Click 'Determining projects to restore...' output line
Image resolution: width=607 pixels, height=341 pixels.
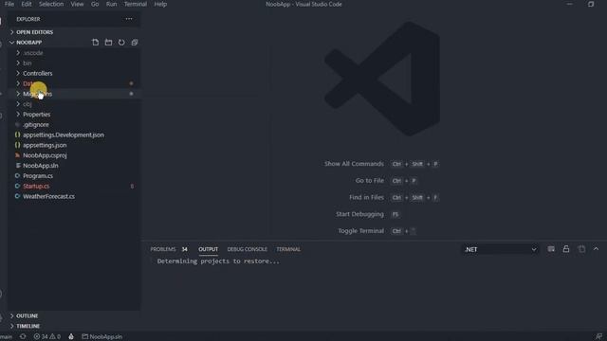click(218, 261)
